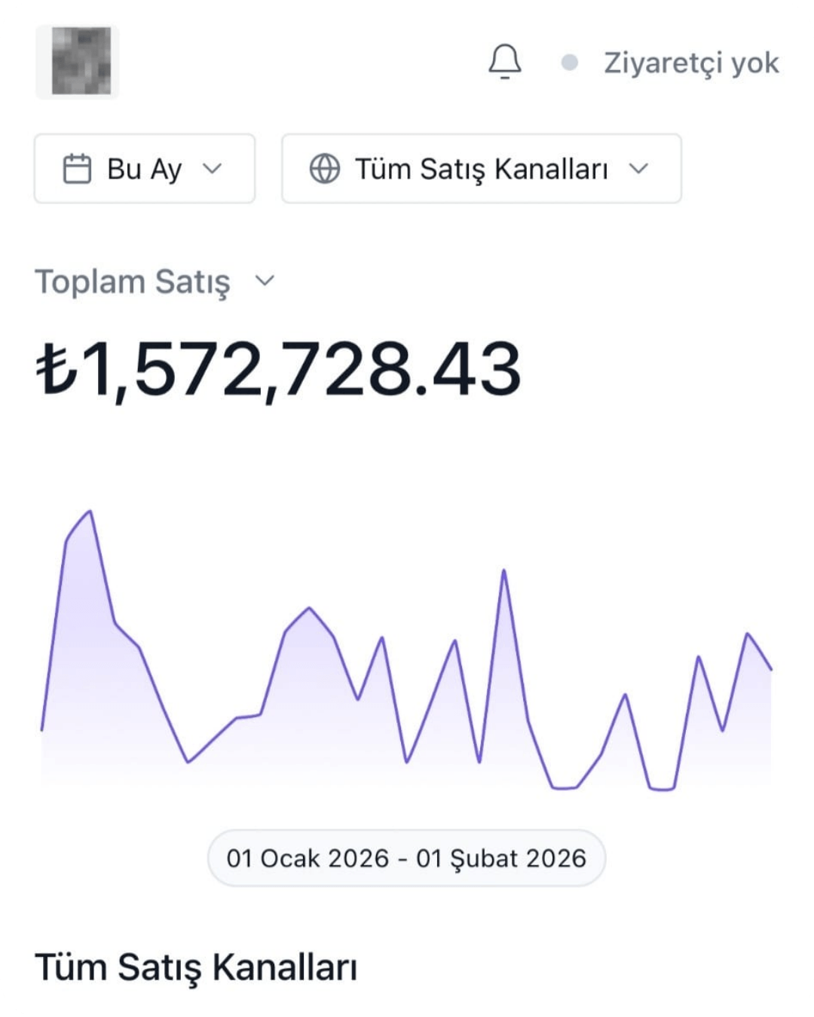The image size is (814, 1017).
Task: Click the ₺1,572,728.43 total sales amount
Action: point(279,368)
